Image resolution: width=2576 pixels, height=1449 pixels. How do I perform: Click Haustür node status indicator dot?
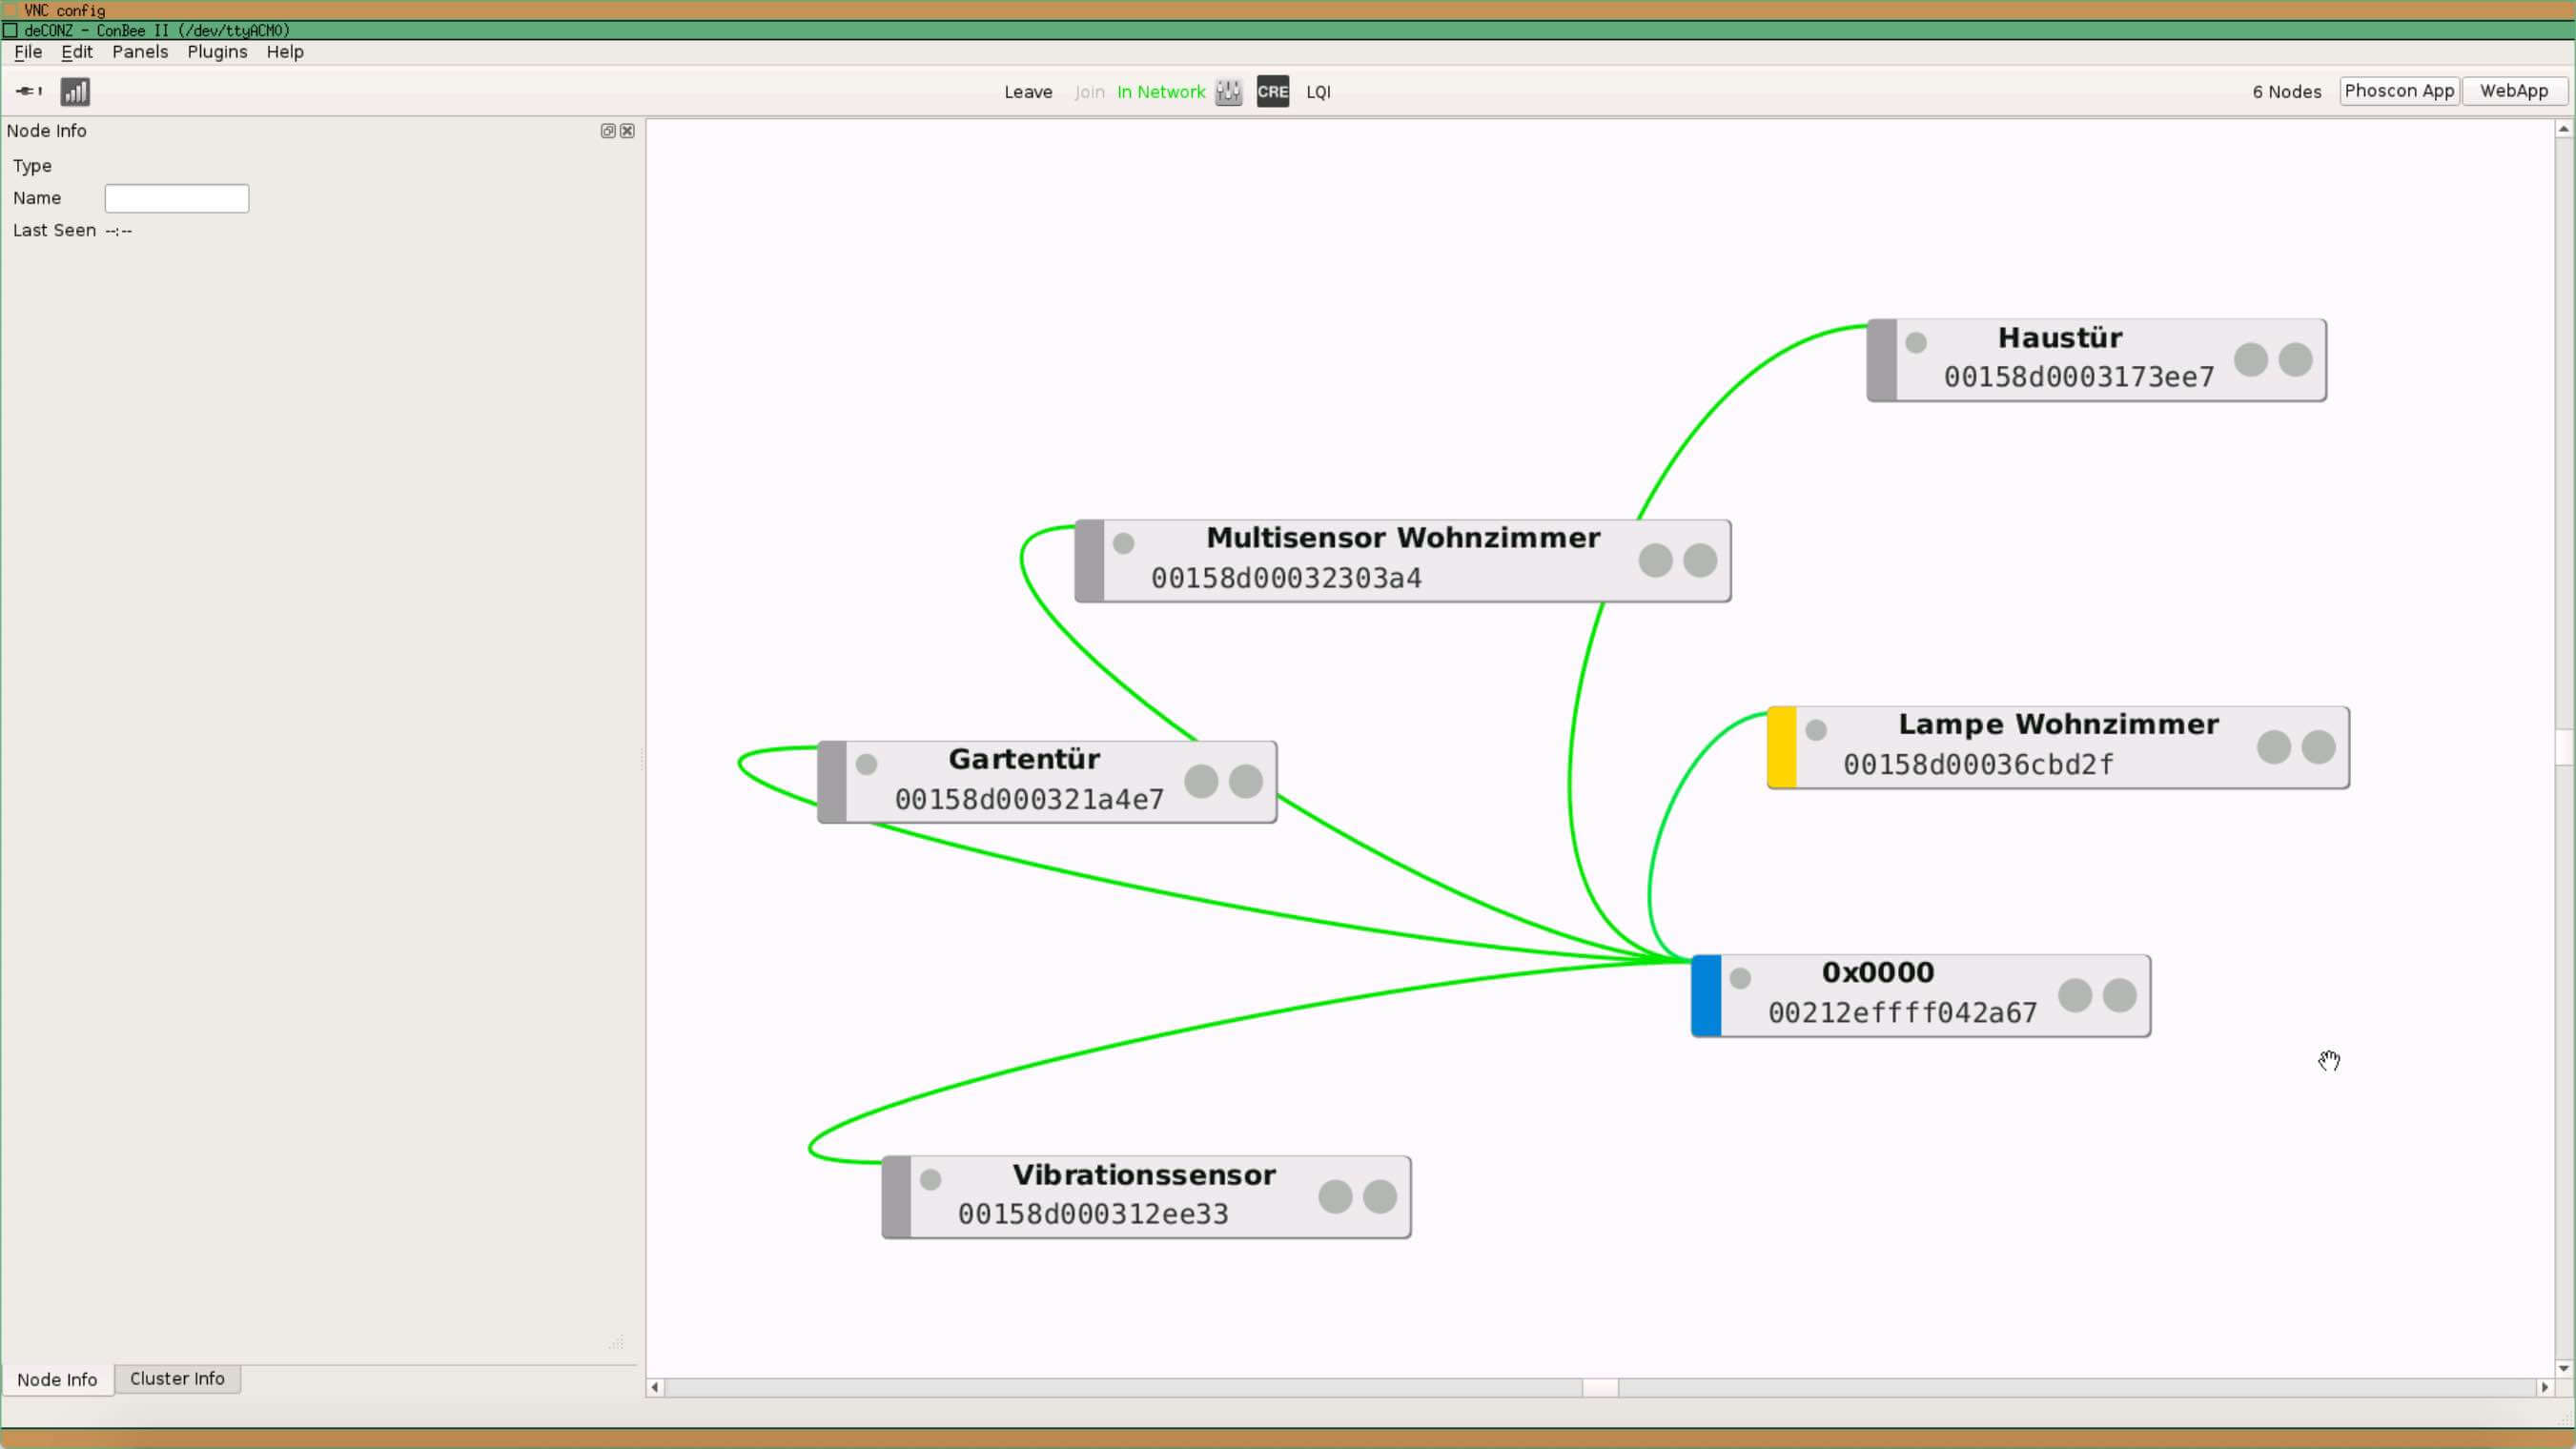click(x=1916, y=342)
